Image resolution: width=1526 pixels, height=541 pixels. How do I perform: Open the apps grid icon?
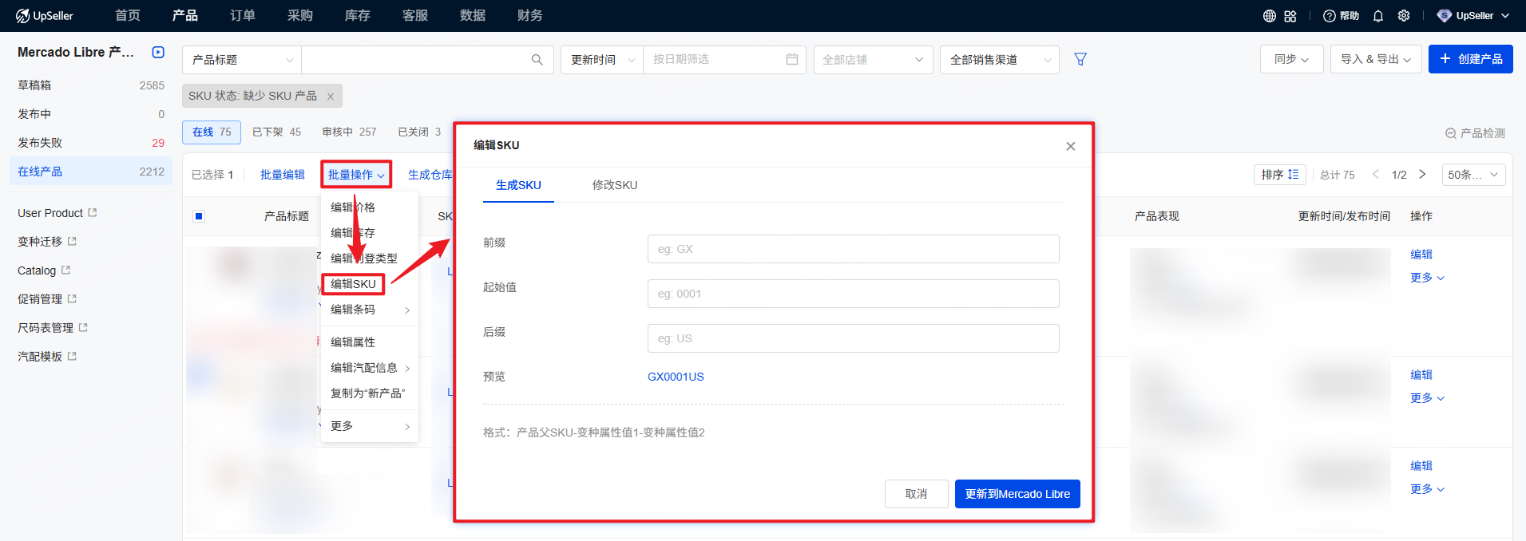[x=1290, y=16]
